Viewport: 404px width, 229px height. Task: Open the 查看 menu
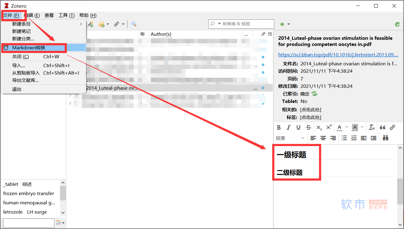coord(49,15)
